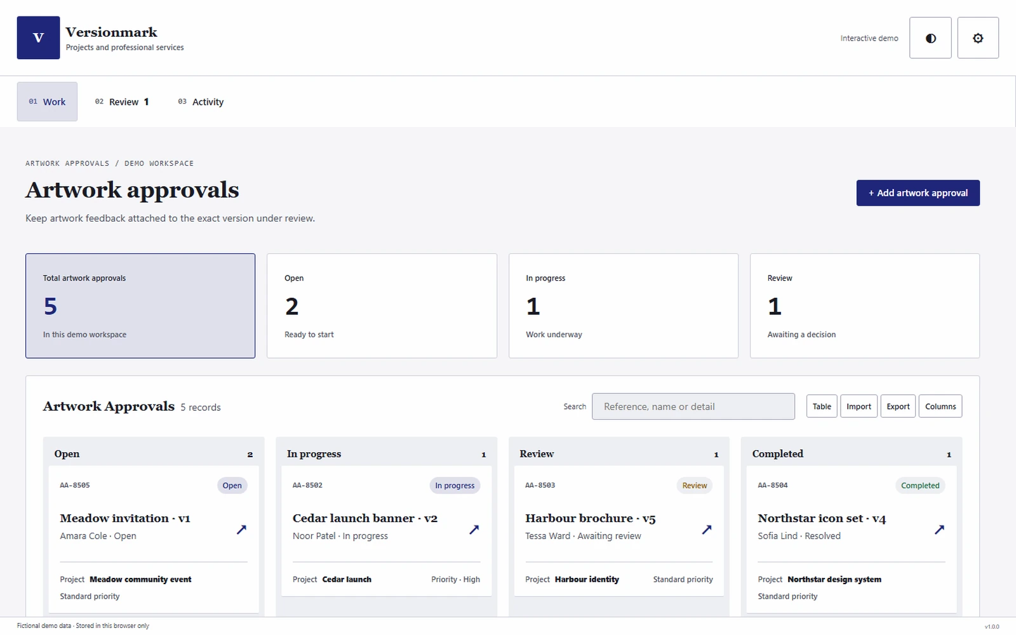Open Meadow invitation · v1 title
Screen dimensions: 1016x635
point(125,518)
